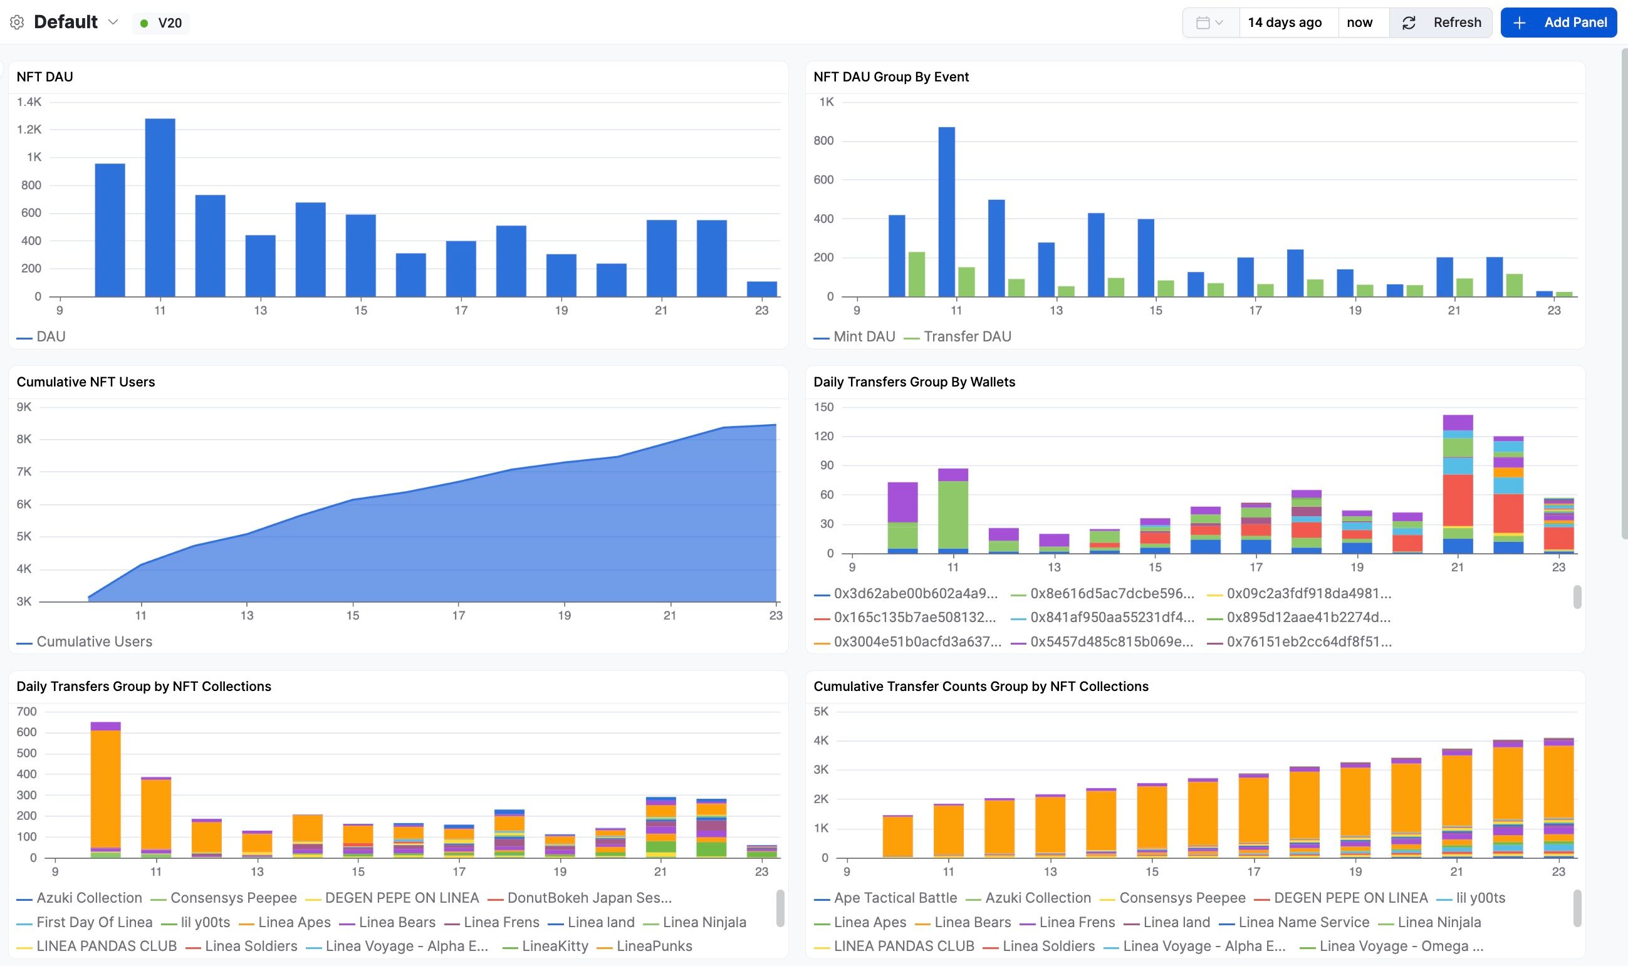Click the large orange bar in Daily Transfers by Collections
The image size is (1628, 966).
tap(105, 789)
